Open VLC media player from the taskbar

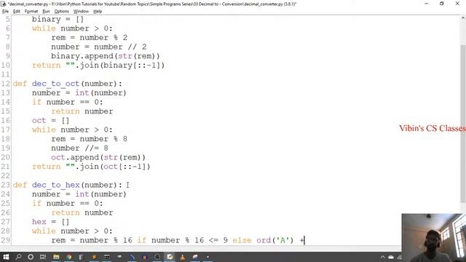[183, 257]
